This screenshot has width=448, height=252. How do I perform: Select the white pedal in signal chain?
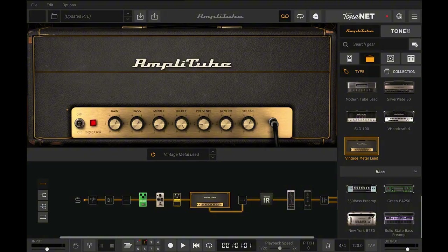point(160,199)
